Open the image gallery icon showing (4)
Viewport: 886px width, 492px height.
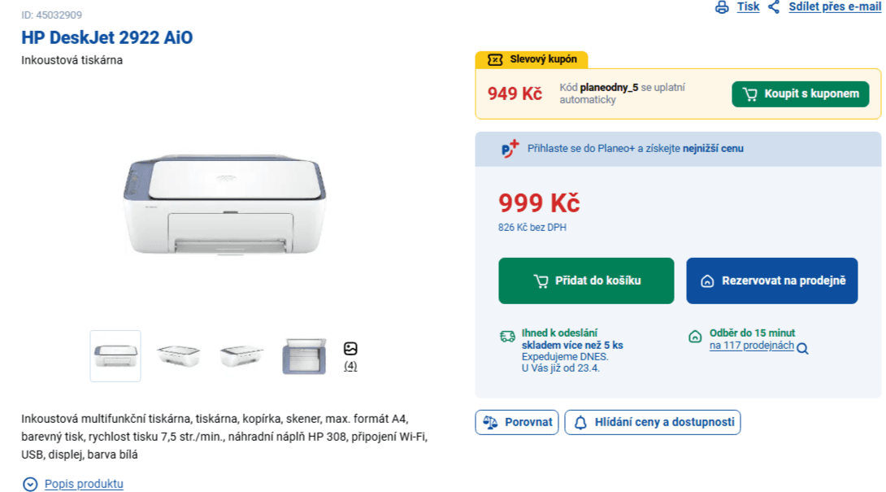click(x=350, y=349)
